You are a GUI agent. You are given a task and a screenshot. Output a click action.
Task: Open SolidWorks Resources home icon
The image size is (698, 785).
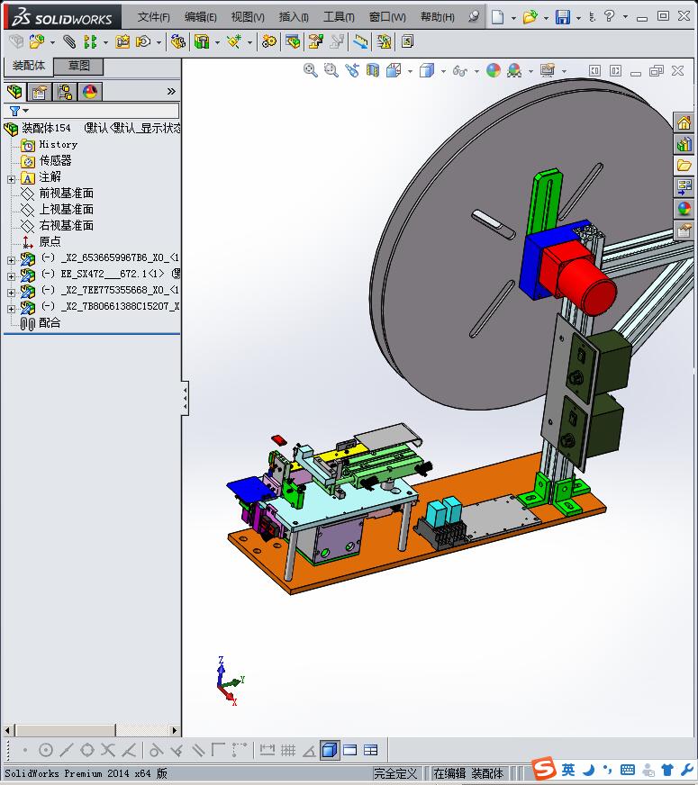coord(684,122)
